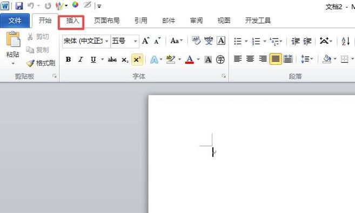355x213 pixels.
Task: Toggle strikethrough abc formatting
Action: coord(112,59)
